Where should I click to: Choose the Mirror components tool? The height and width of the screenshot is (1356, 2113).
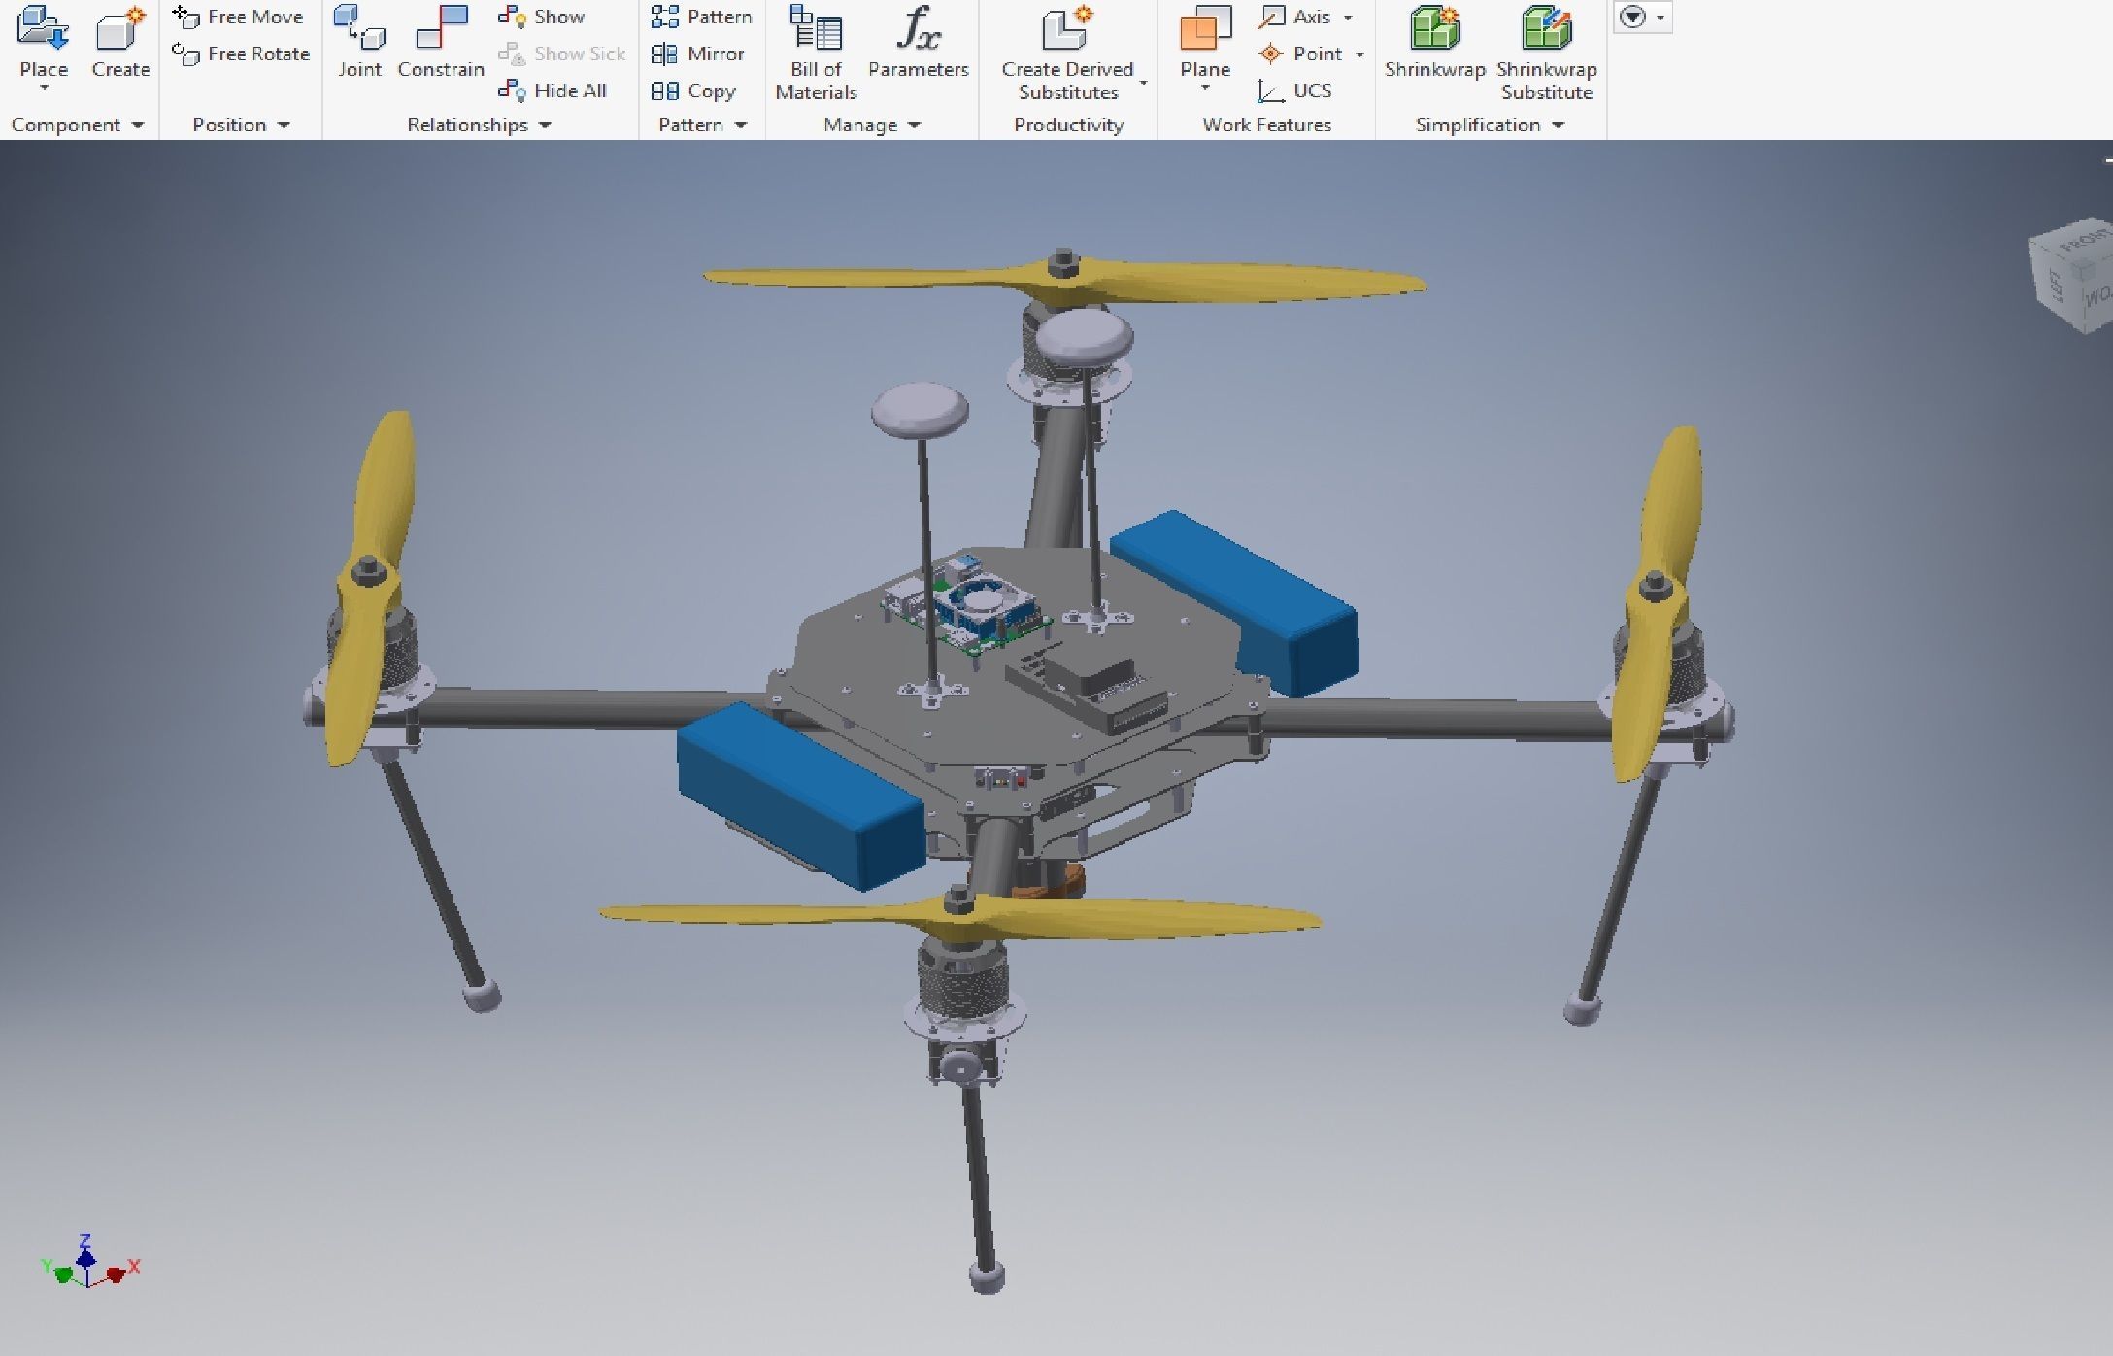tap(697, 53)
